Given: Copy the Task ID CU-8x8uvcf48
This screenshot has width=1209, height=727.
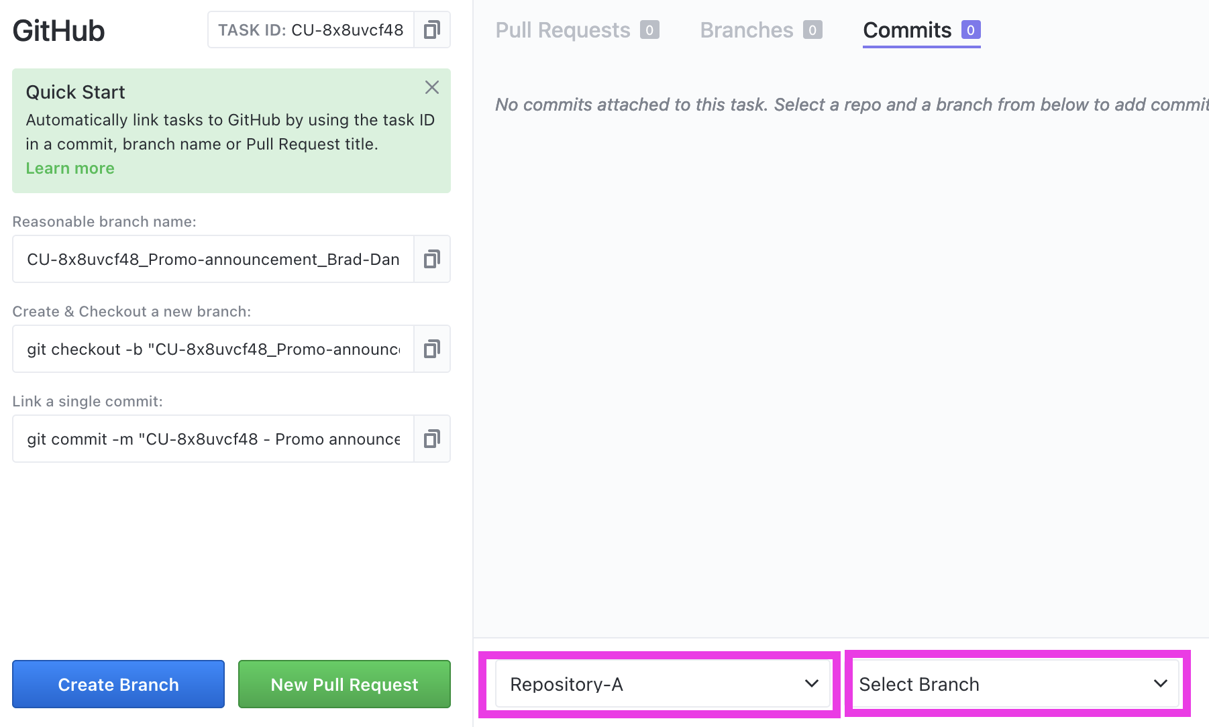Looking at the screenshot, I should click(x=432, y=30).
